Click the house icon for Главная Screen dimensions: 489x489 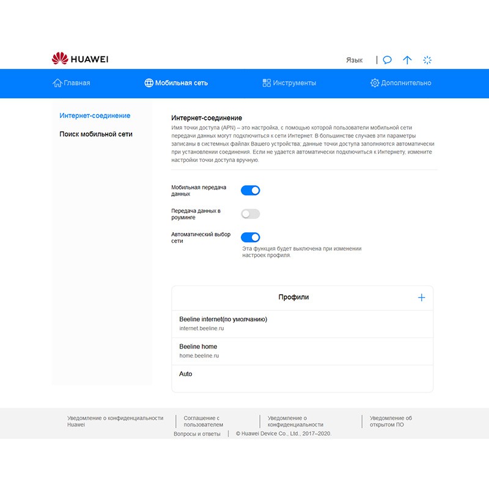pos(57,83)
